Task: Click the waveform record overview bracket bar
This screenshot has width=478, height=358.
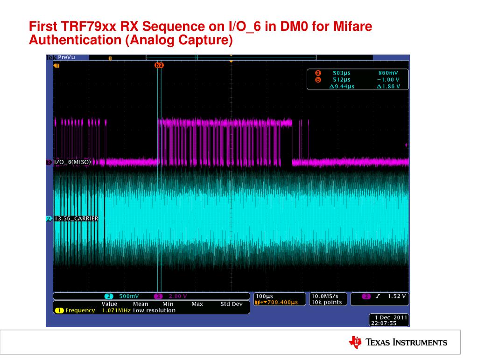Action: [231, 57]
